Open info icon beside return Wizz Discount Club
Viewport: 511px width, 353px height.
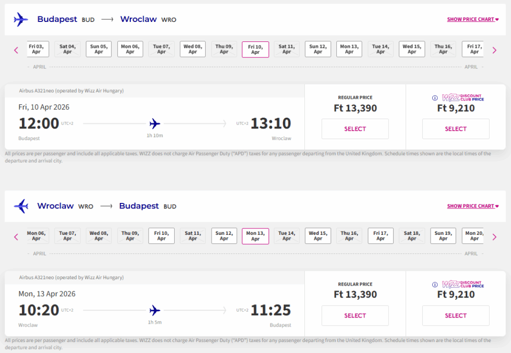[x=435, y=284]
